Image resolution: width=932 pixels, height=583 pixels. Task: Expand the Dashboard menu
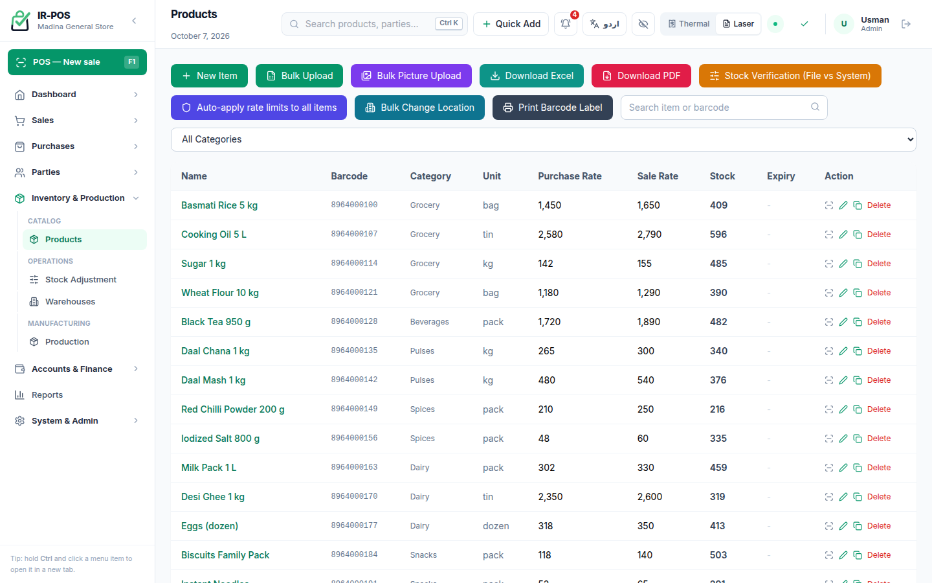click(x=77, y=95)
